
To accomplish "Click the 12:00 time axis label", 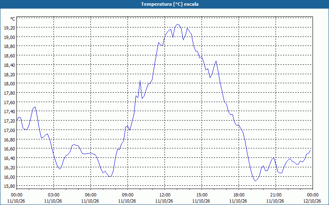I will (165, 195).
